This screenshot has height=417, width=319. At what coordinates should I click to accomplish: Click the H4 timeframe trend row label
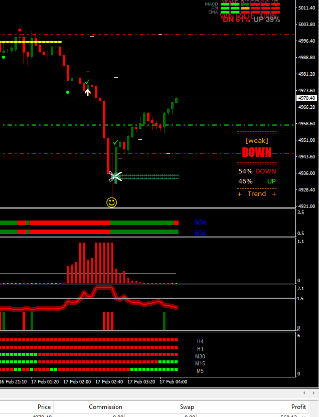pos(200,341)
